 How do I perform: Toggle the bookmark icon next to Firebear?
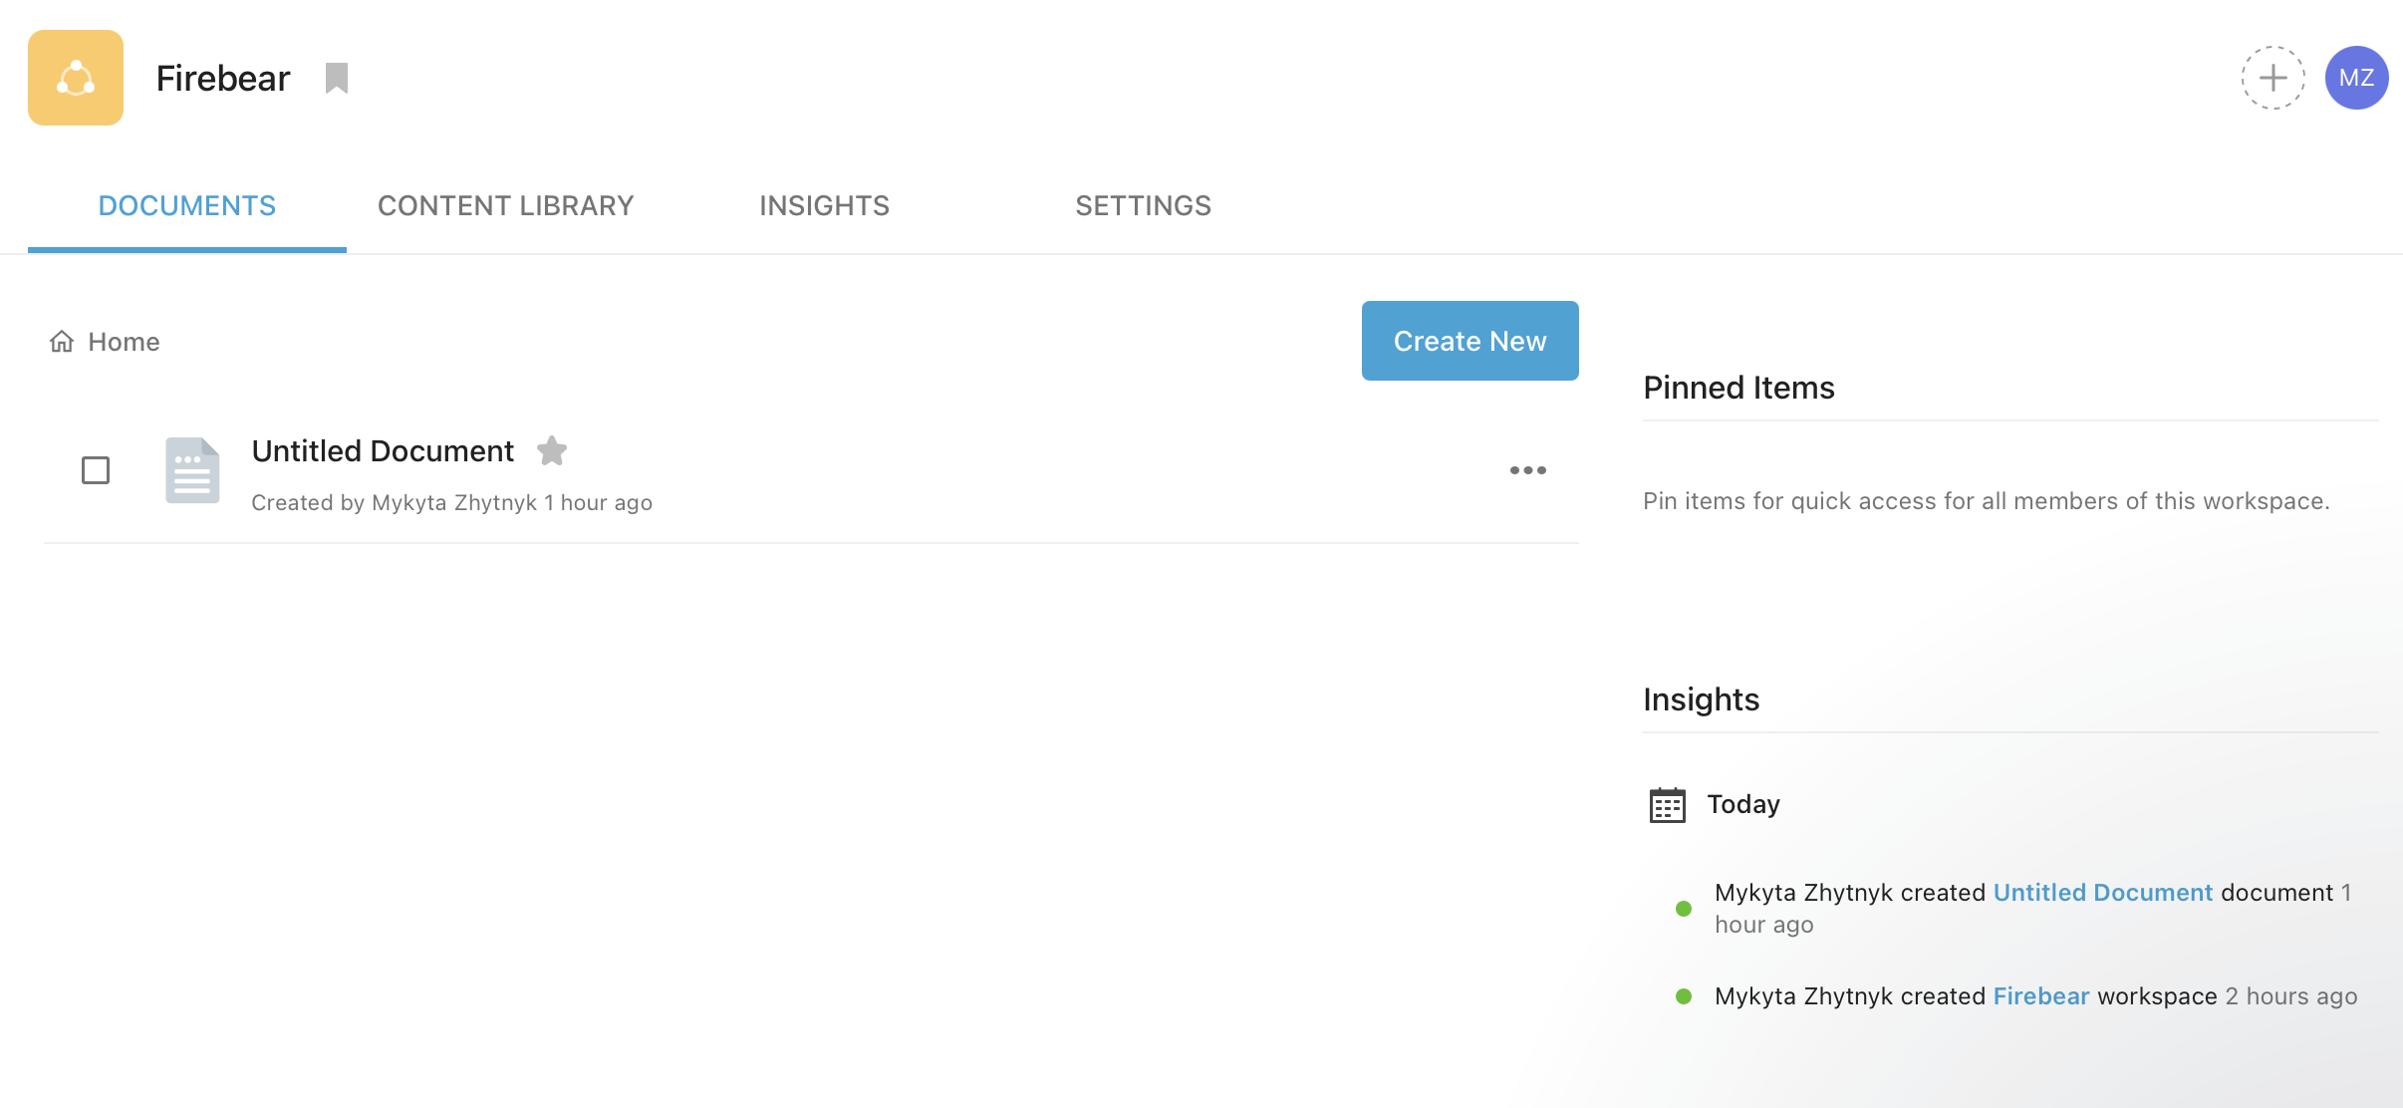tap(337, 78)
